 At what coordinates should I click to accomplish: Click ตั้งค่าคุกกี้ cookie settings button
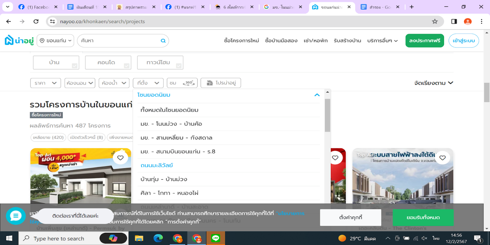tap(351, 217)
